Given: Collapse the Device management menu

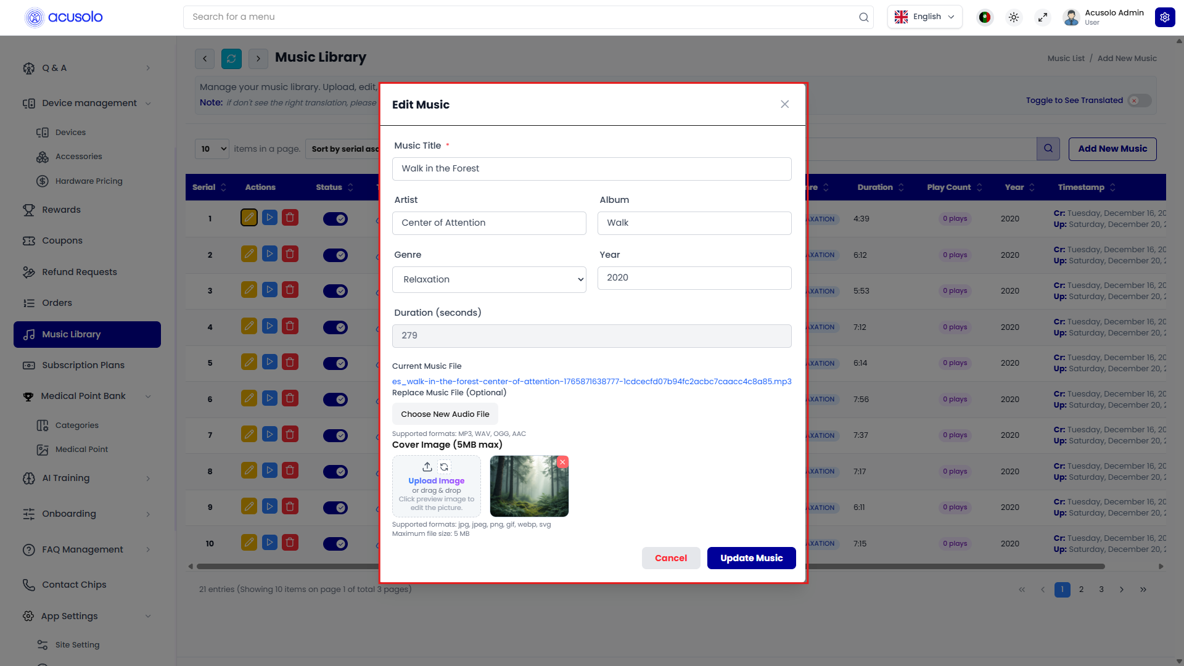Looking at the screenshot, I should [87, 103].
